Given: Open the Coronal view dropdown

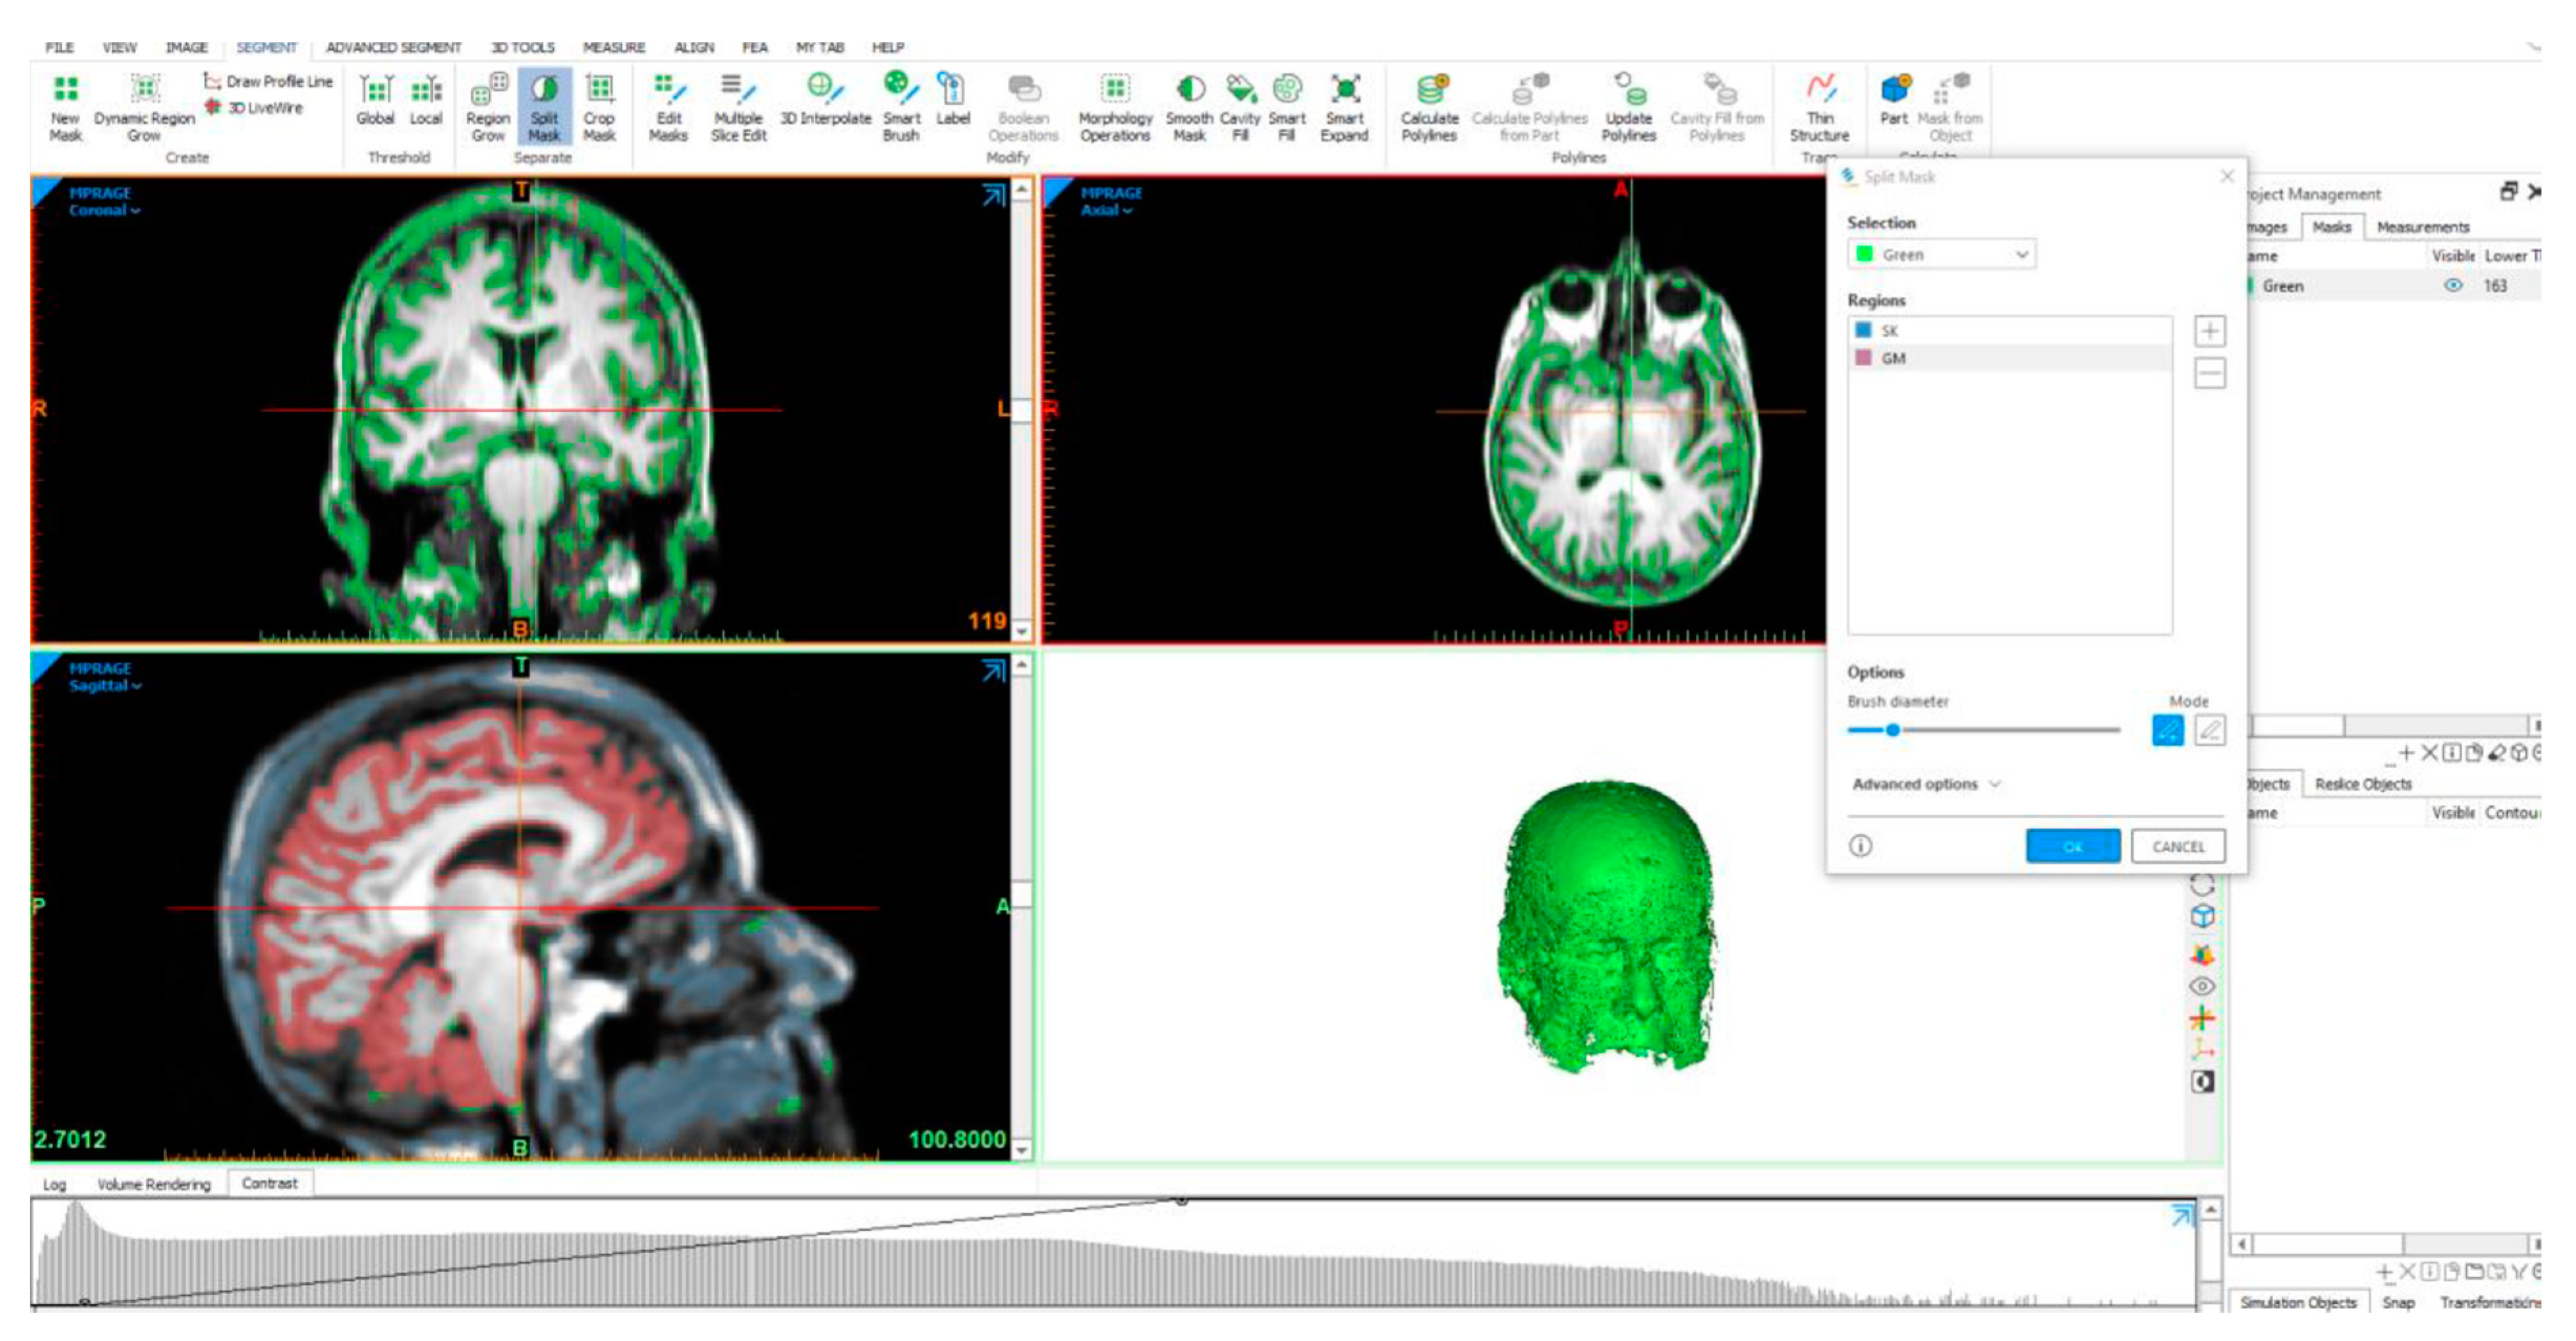Looking at the screenshot, I should tap(104, 211).
